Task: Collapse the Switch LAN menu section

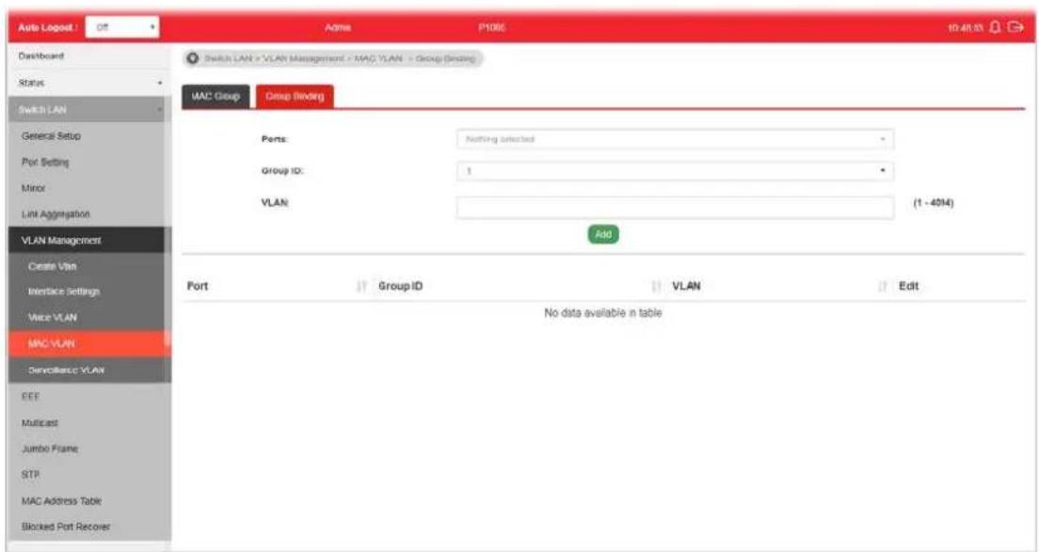Action: coord(89,110)
